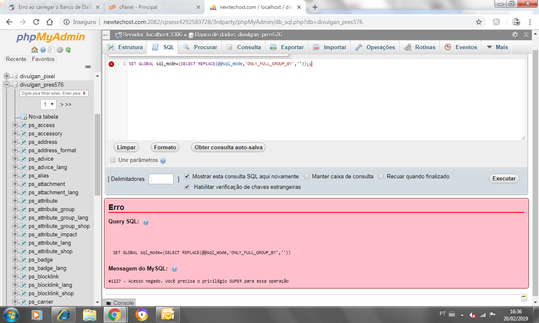Click the page settings gear at top right
The image size is (539, 323).
[x=515, y=35]
